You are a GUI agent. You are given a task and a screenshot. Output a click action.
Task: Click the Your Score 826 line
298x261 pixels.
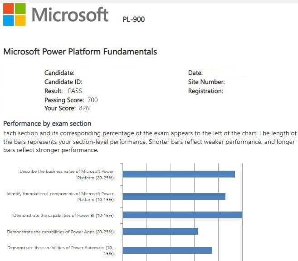(x=67, y=108)
